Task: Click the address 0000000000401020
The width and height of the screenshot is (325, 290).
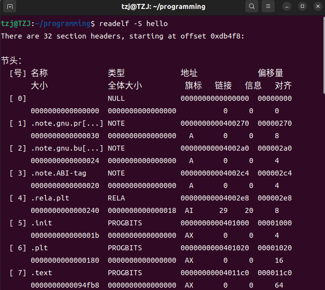Action: (x=215, y=248)
